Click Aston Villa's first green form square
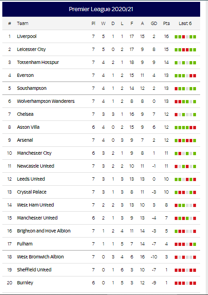 [176, 128]
